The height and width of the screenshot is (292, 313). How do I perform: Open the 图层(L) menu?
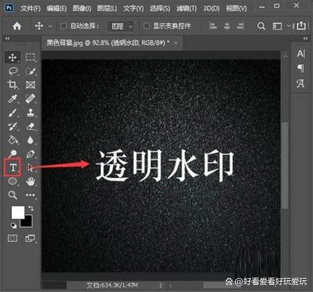pyautogui.click(x=107, y=8)
